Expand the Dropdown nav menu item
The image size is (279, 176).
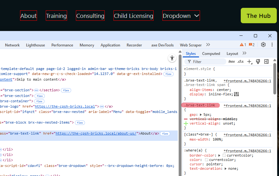[181, 16]
